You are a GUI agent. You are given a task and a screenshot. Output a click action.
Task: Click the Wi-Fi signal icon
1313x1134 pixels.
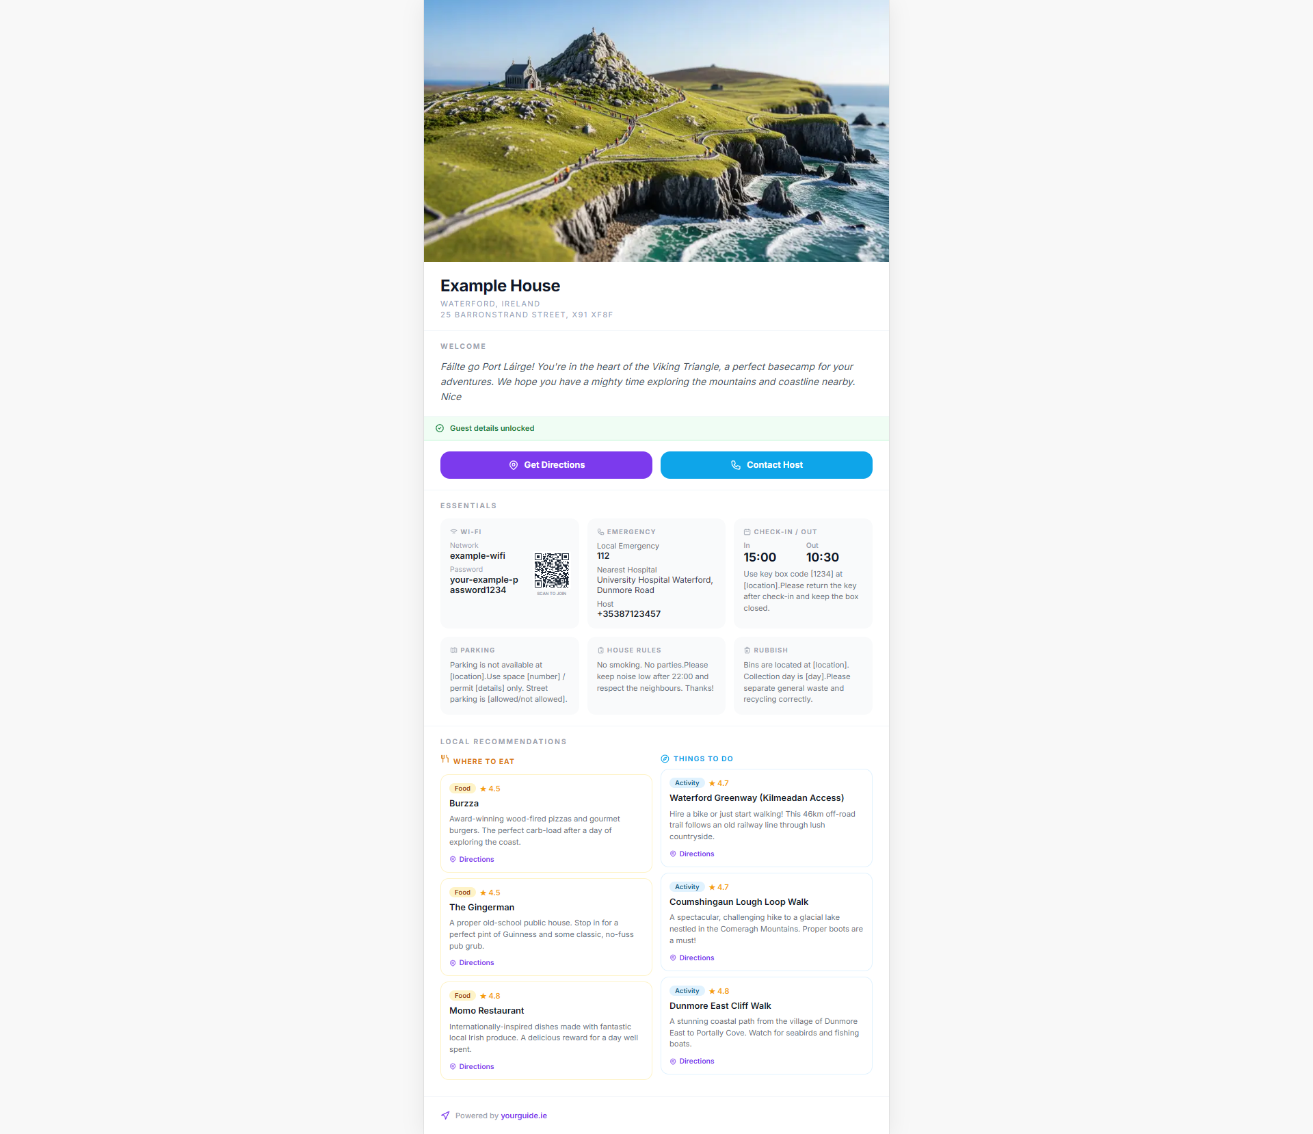453,531
